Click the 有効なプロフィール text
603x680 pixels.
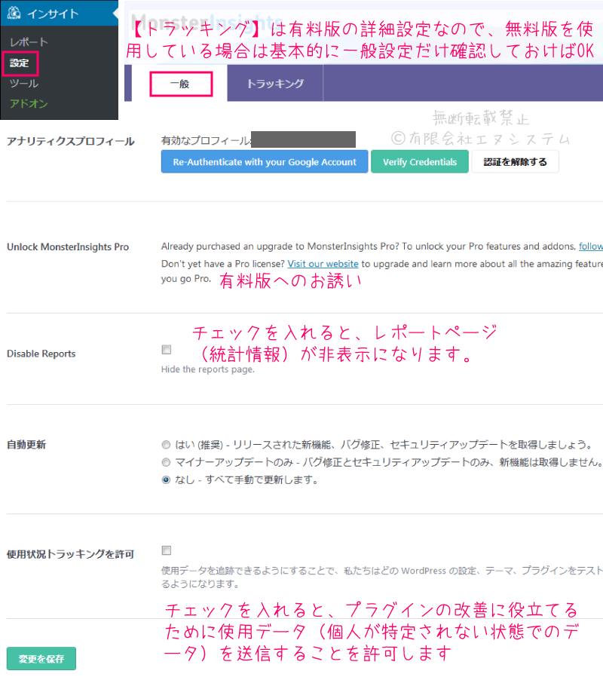click(x=206, y=140)
